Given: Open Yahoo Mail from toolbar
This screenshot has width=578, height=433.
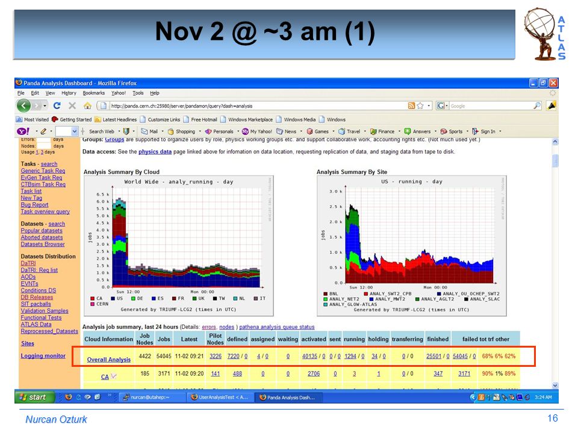Looking at the screenshot, I should tap(150, 132).
